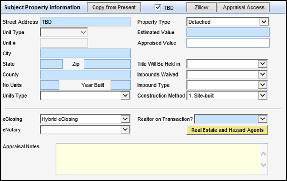Image resolution: width=287 pixels, height=181 pixels.
Task: Expand the Property Type dropdown
Action: point(264,22)
